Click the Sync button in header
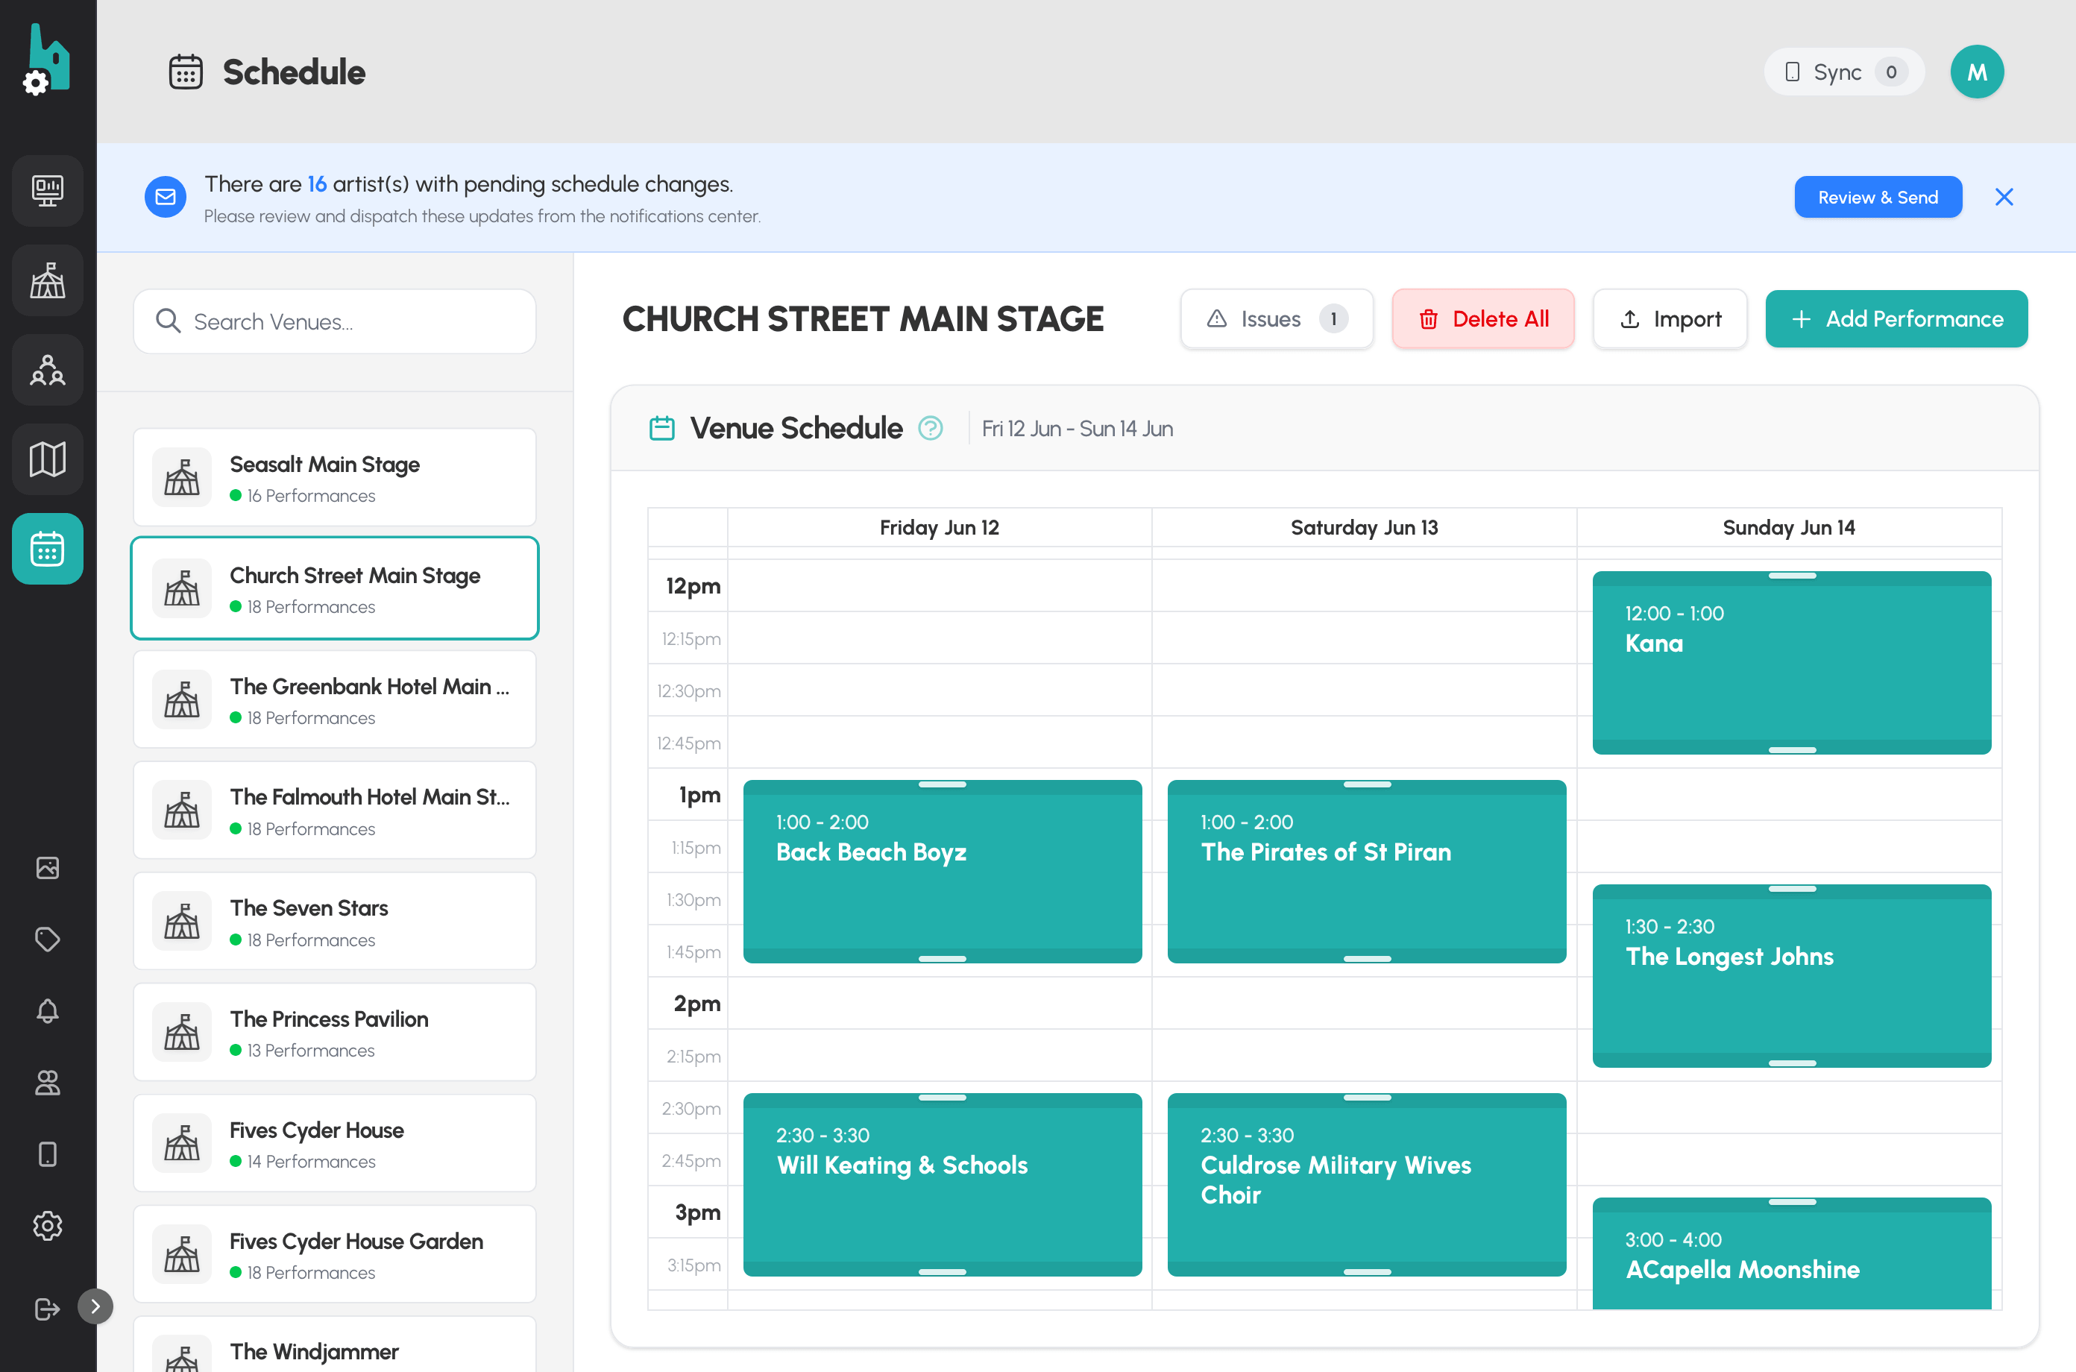Viewport: 2076px width, 1372px height. 1844,72
